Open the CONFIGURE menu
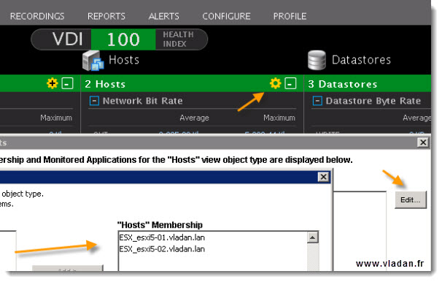Image resolution: width=442 pixels, height=282 pixels. coord(226,16)
